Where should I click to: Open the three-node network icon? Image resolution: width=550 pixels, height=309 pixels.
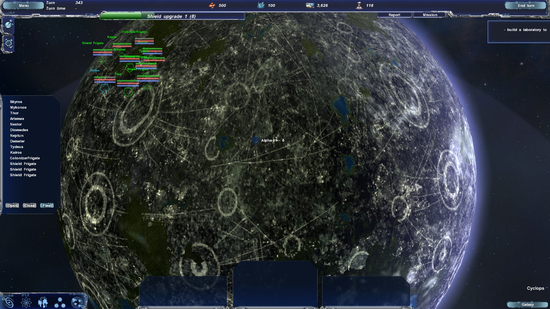click(60, 302)
